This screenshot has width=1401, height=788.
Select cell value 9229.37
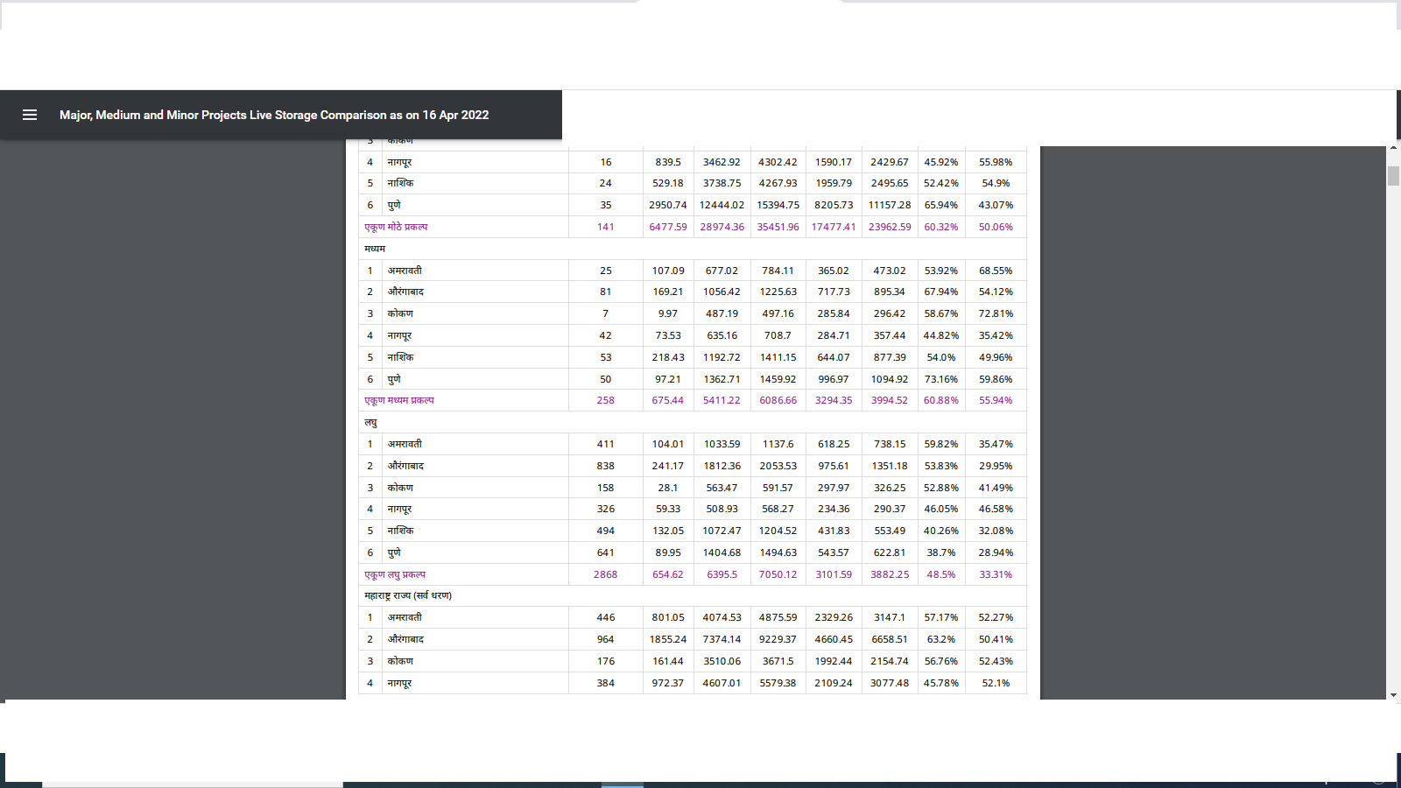pyautogui.click(x=778, y=639)
